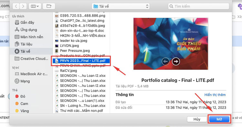Click the Hiển thị thêm link
Screen dimensions: 242x127
tap(215, 95)
